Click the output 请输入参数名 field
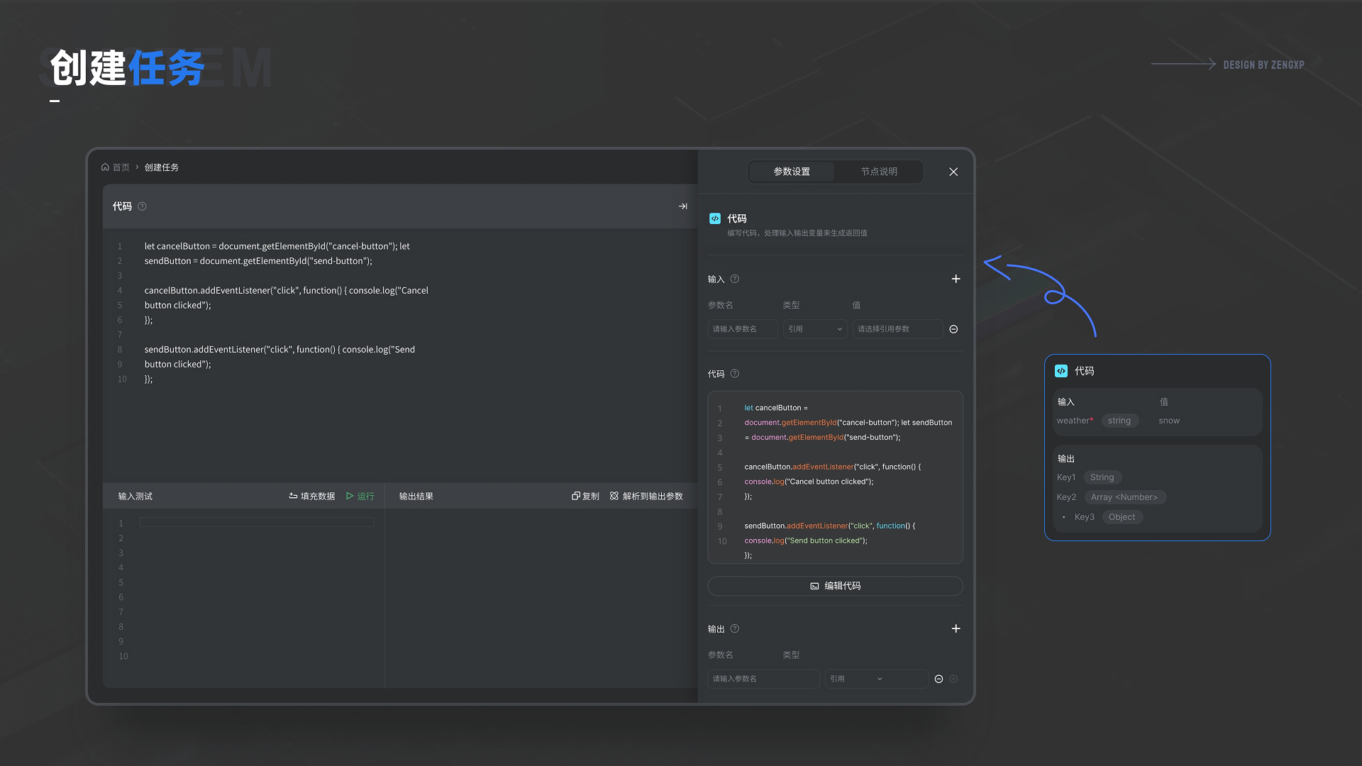Image resolution: width=1362 pixels, height=766 pixels. pos(763,679)
